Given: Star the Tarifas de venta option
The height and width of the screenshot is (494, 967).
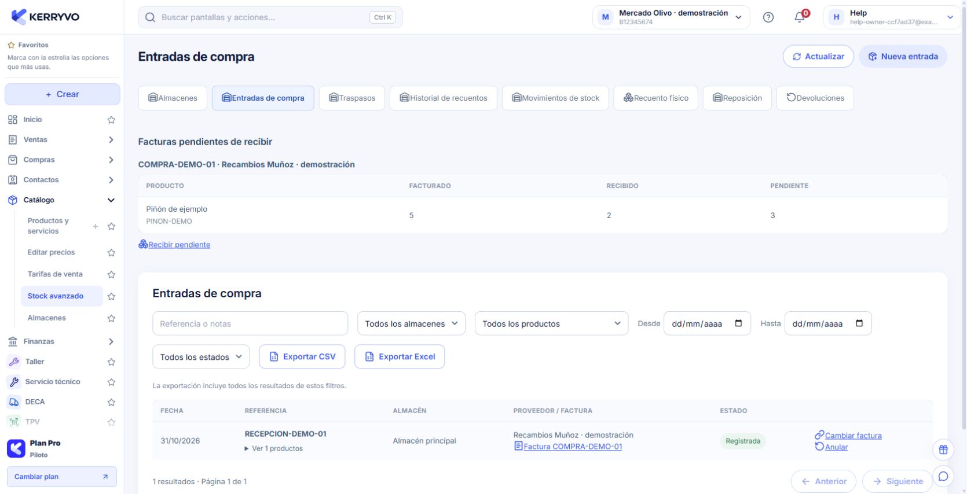Looking at the screenshot, I should [111, 275].
